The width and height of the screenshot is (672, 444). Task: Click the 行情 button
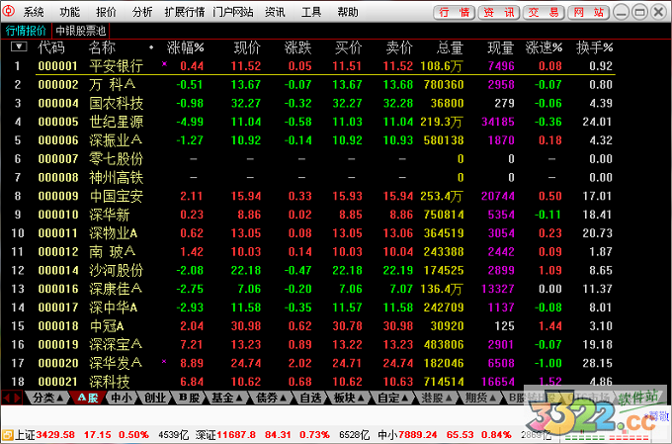tap(454, 12)
